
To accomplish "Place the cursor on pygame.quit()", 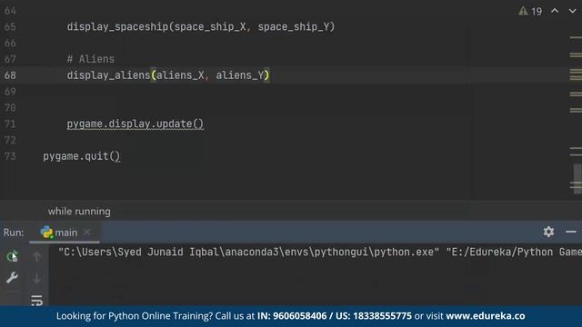I will pos(82,156).
